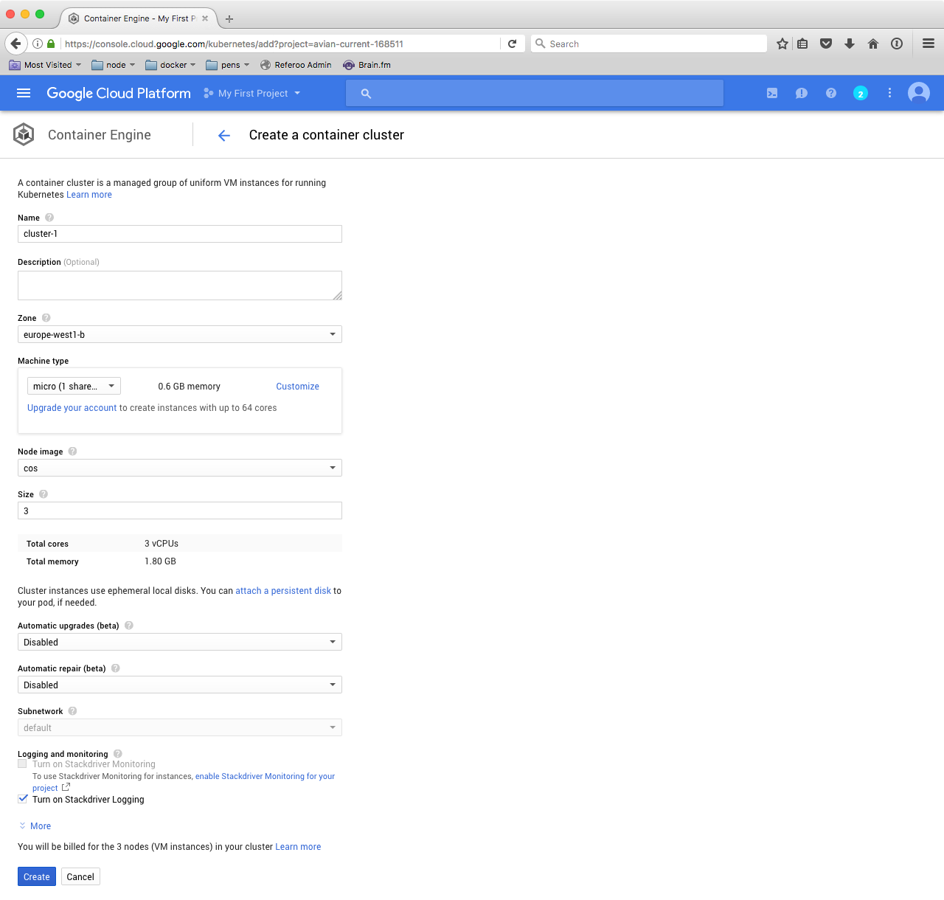Click the Create button
Screen dimensions: 944x900
click(37, 876)
